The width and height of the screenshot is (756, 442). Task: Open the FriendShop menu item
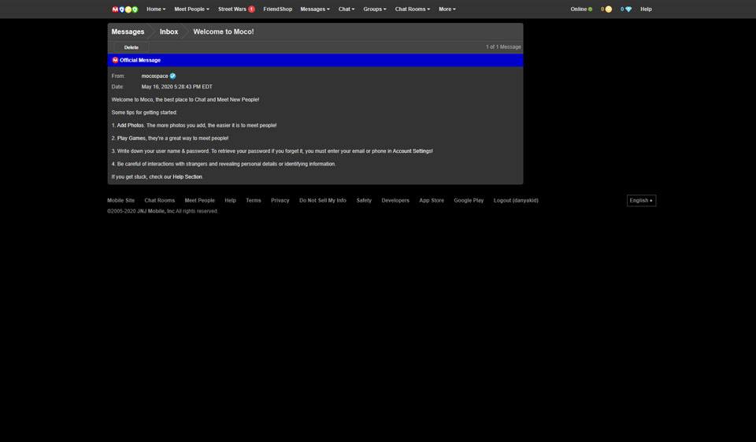(x=277, y=9)
